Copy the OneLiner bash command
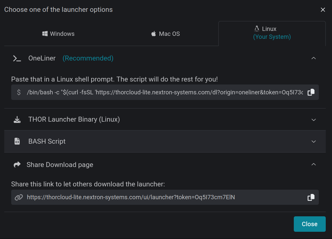Viewport: 332px width, 239px height. [x=311, y=92]
